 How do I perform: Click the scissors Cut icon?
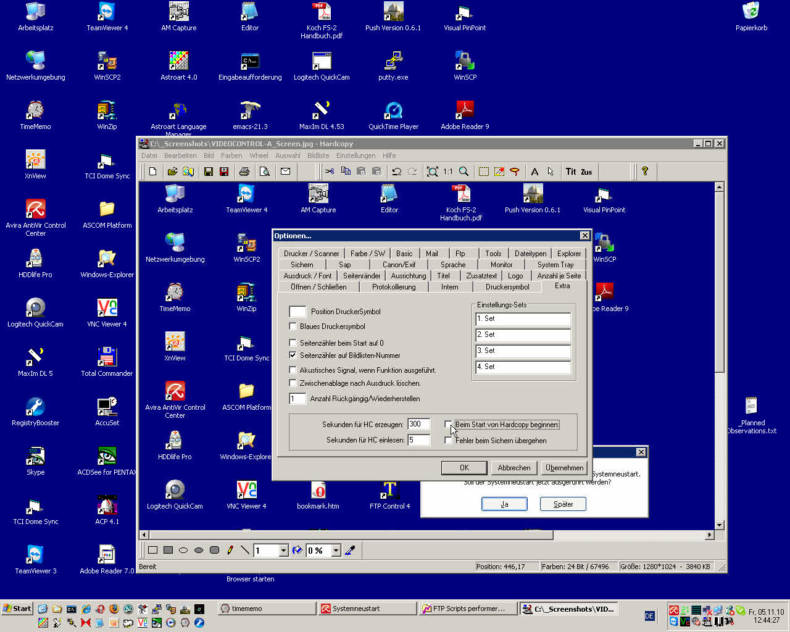click(330, 172)
